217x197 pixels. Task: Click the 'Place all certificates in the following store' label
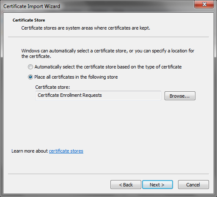point(76,77)
